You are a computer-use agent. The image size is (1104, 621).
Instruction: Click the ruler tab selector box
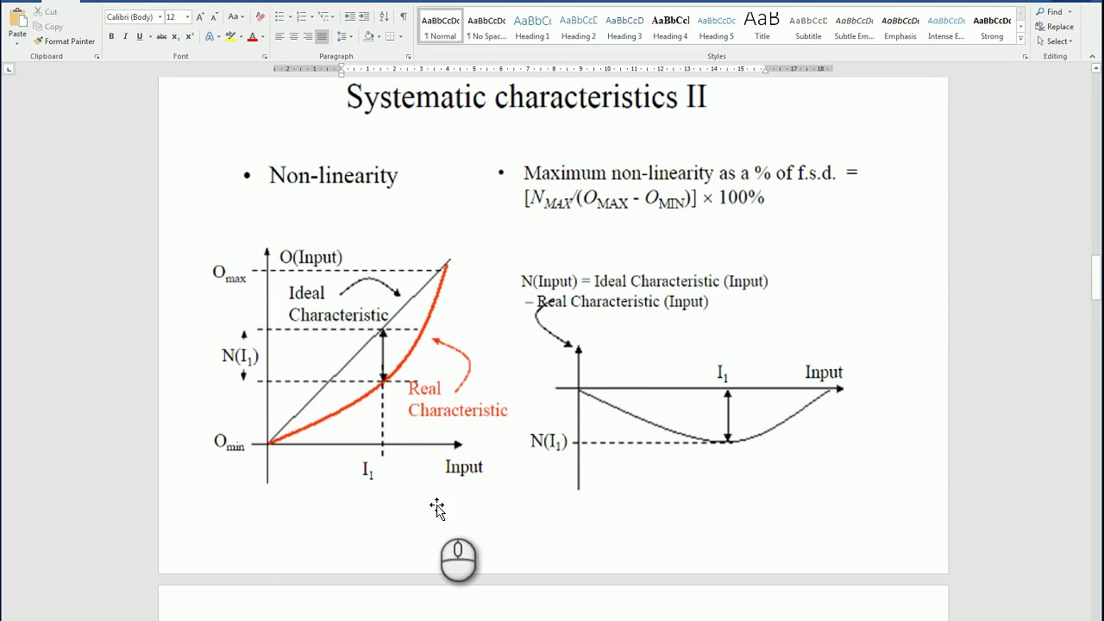pyautogui.click(x=8, y=69)
